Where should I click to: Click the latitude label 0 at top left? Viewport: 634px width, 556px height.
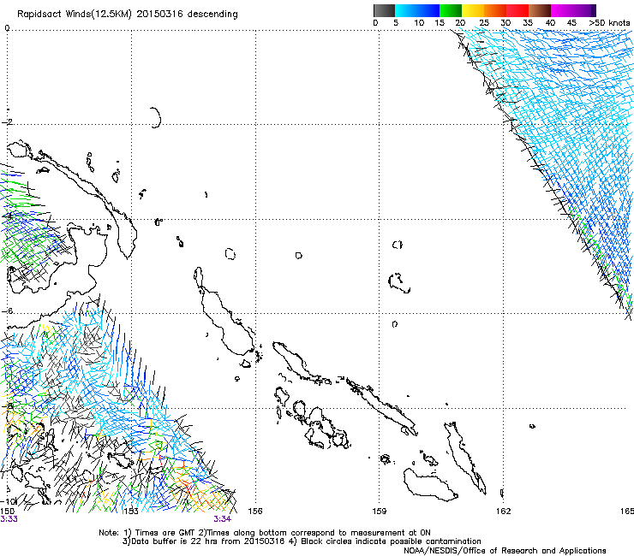point(7,28)
